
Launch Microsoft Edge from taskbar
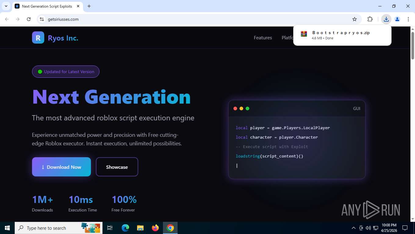[125, 228]
